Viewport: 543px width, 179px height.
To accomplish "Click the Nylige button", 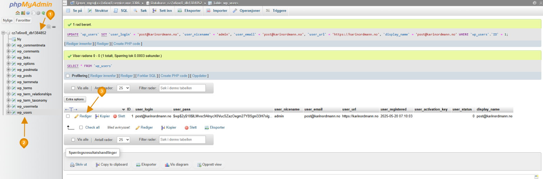I will (x=8, y=20).
